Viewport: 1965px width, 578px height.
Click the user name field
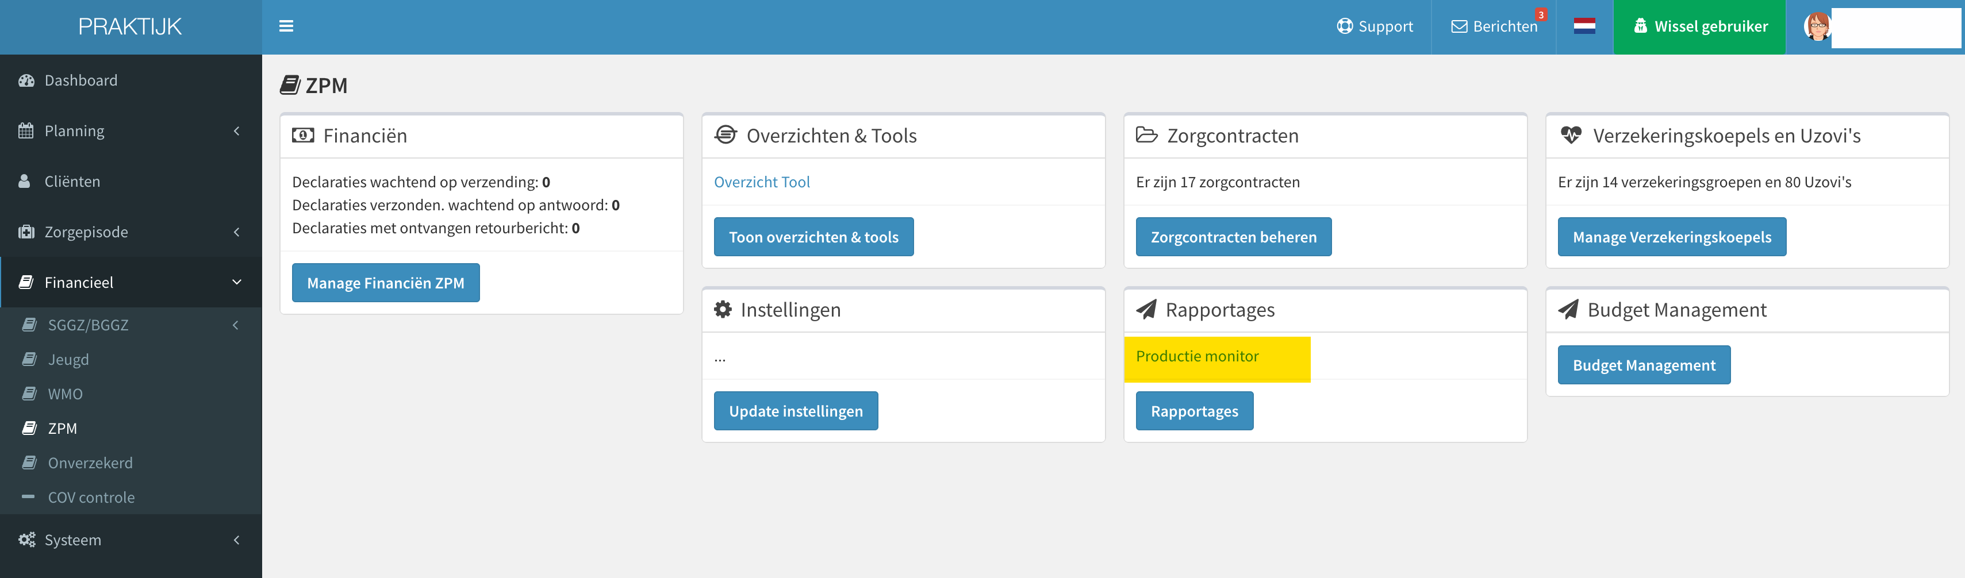pyautogui.click(x=1895, y=28)
